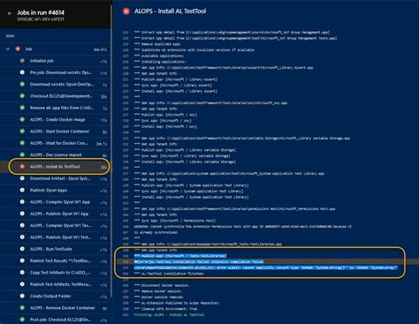The width and height of the screenshot is (419, 324).
Task: Click the status icon next to Initialize job
Action: click(x=22, y=61)
